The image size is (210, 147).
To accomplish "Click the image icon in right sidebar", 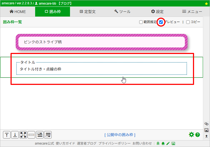I will (x=206, y=130).
